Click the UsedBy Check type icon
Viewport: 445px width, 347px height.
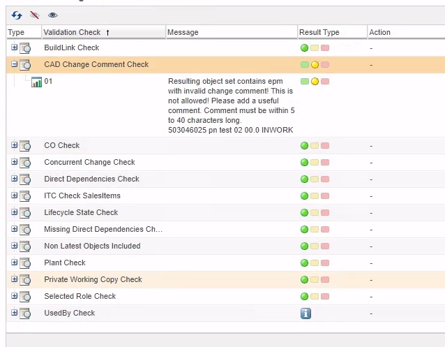tap(25, 313)
